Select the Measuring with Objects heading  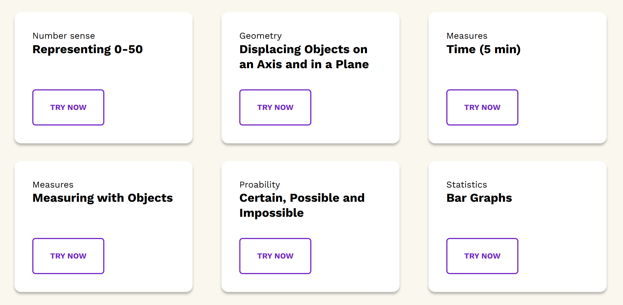coord(103,198)
